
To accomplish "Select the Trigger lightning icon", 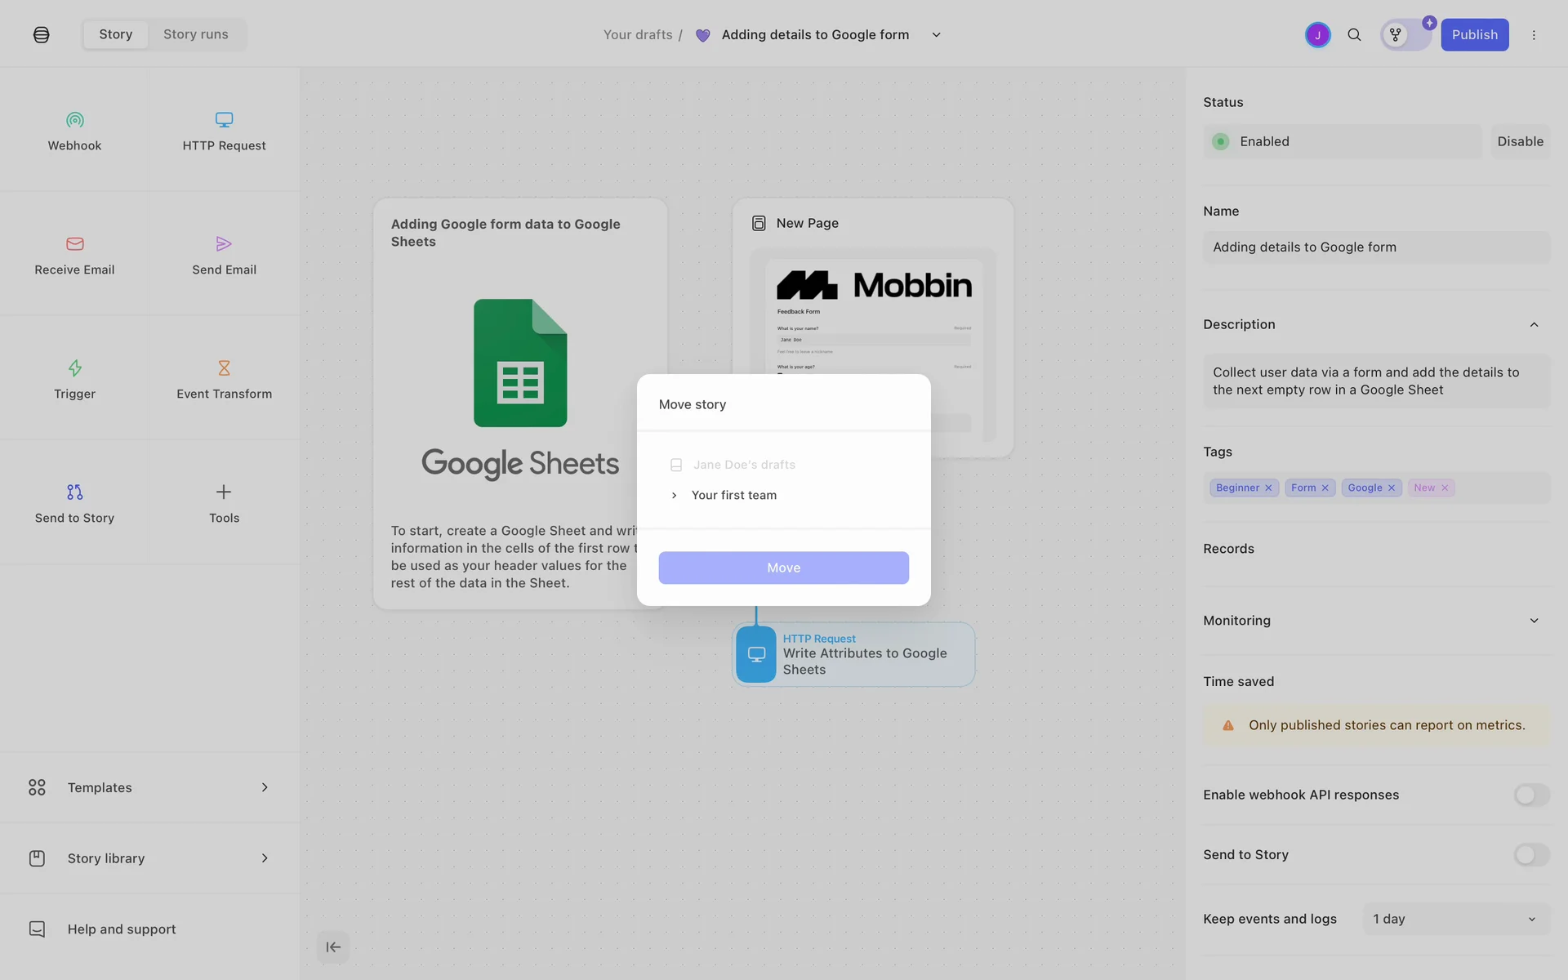I will 74,368.
